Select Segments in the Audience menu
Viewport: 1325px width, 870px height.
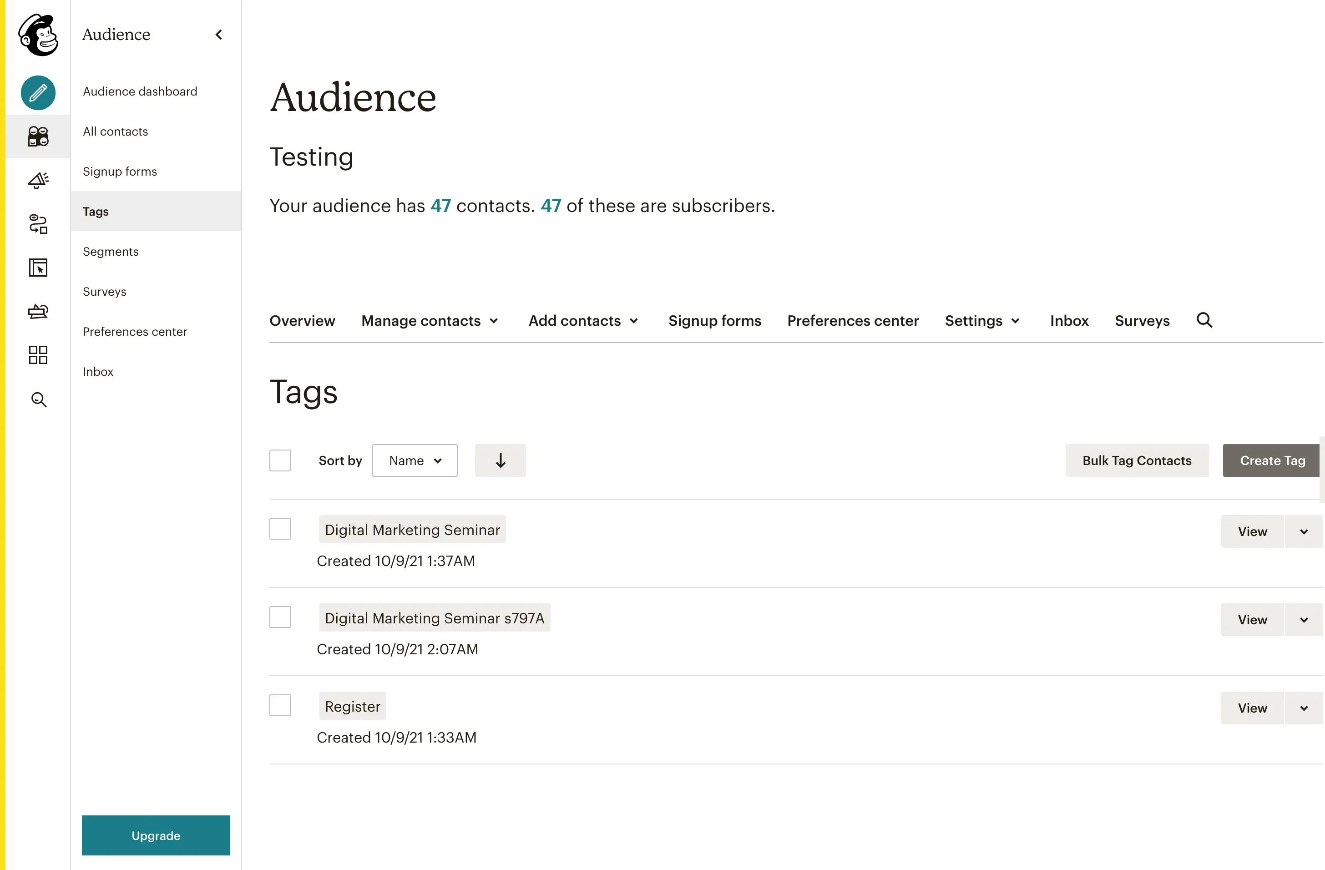[x=110, y=251]
